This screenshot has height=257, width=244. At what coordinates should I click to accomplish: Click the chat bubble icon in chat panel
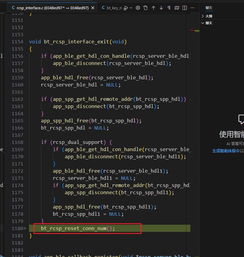tap(241, 119)
